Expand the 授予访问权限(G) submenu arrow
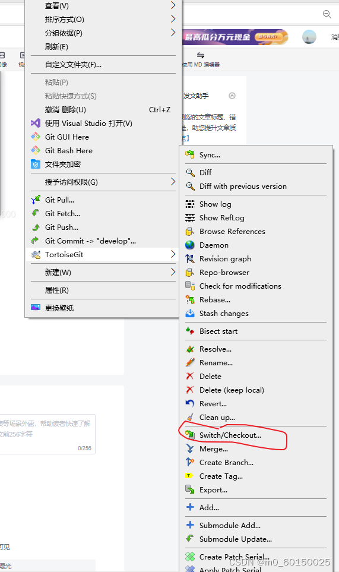The width and height of the screenshot is (339, 572). pos(173,182)
